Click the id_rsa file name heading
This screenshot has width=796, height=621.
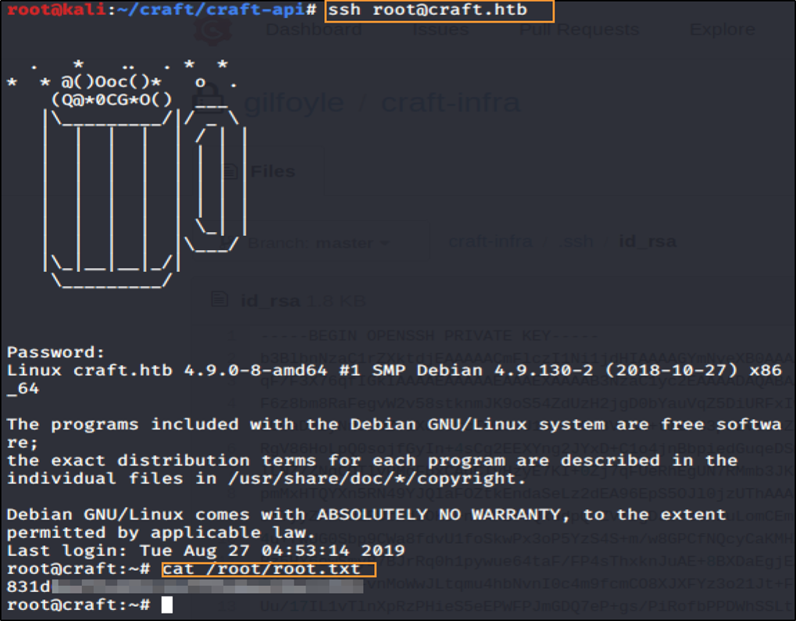(x=269, y=301)
